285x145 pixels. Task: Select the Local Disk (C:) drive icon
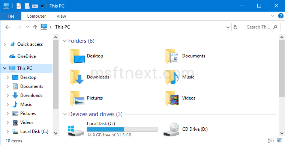(76, 130)
